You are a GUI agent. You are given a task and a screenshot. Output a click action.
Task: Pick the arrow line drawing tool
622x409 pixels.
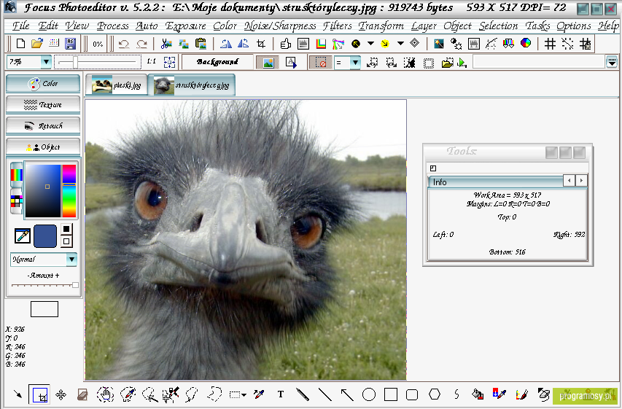click(x=347, y=394)
